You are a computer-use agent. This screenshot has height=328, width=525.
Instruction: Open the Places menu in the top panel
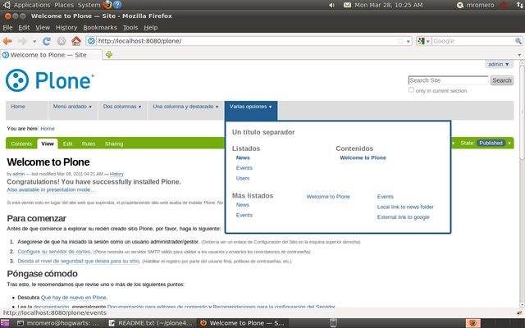tap(64, 5)
